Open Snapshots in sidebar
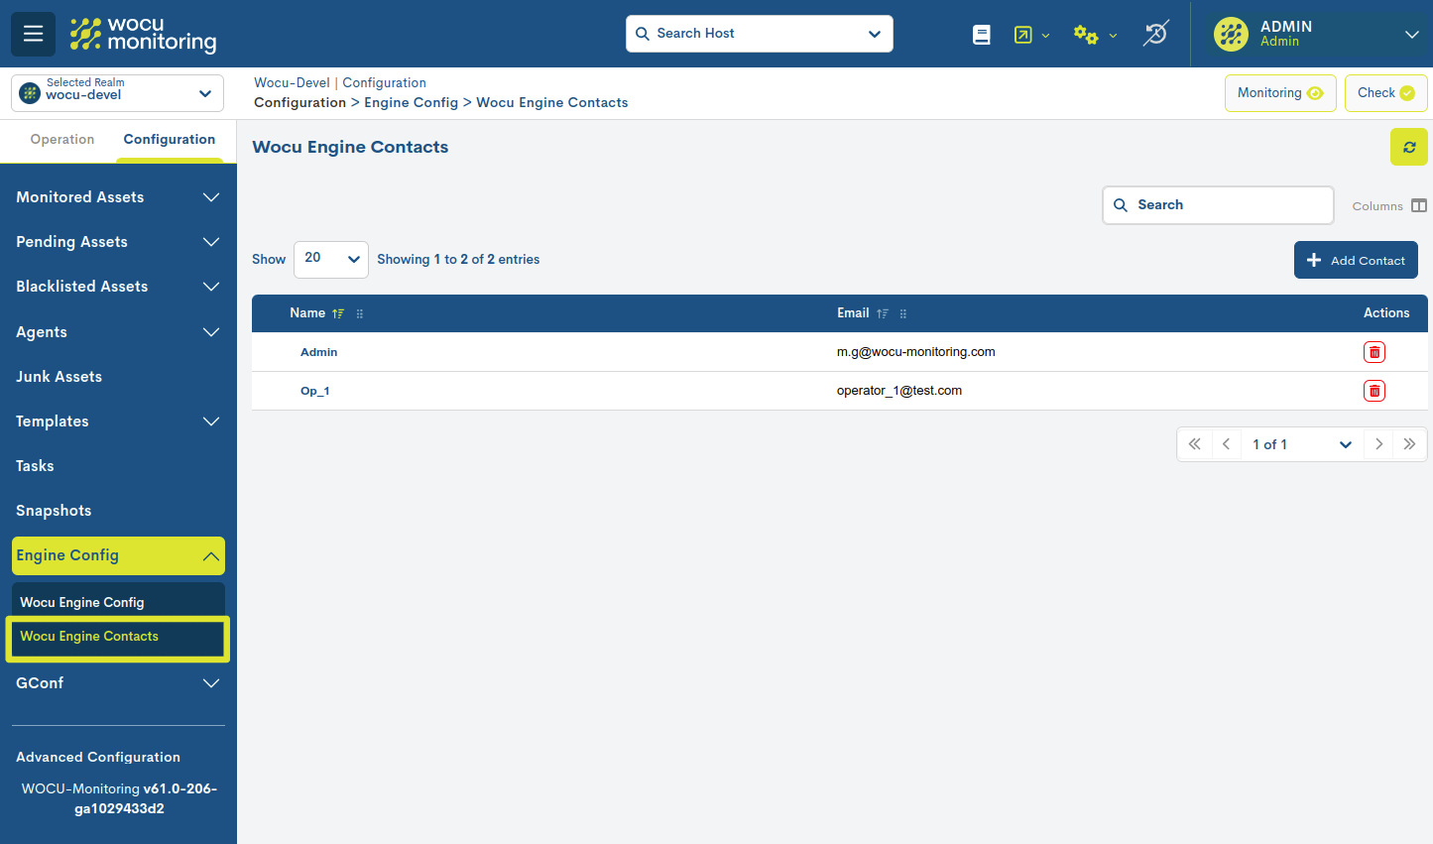This screenshot has width=1433, height=844. 54,511
